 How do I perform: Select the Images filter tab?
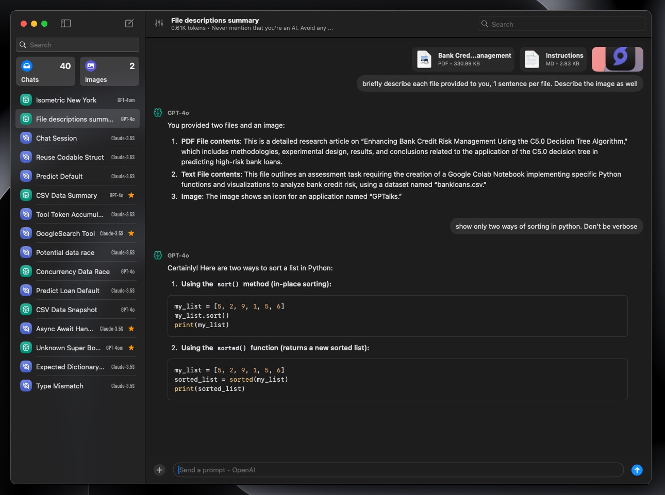click(x=109, y=71)
